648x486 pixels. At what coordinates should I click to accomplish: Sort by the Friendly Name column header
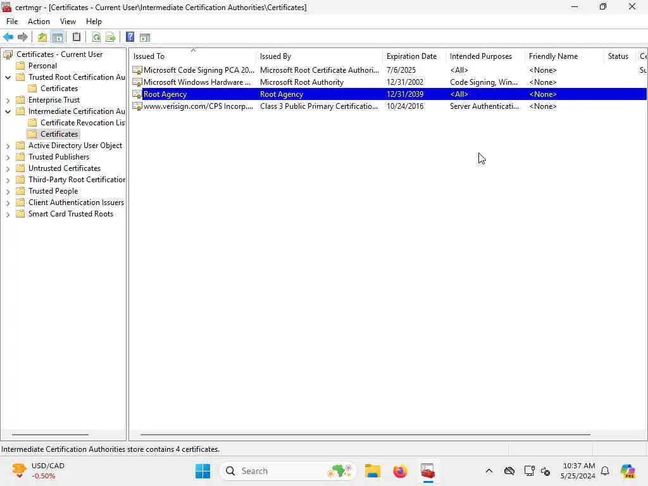tap(564, 56)
